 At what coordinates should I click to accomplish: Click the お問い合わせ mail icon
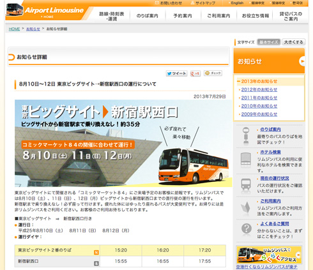point(157,3)
